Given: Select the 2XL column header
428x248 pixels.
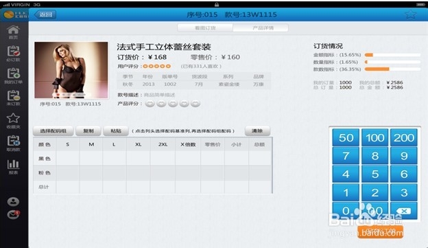Looking at the screenshot, I should [x=163, y=144].
